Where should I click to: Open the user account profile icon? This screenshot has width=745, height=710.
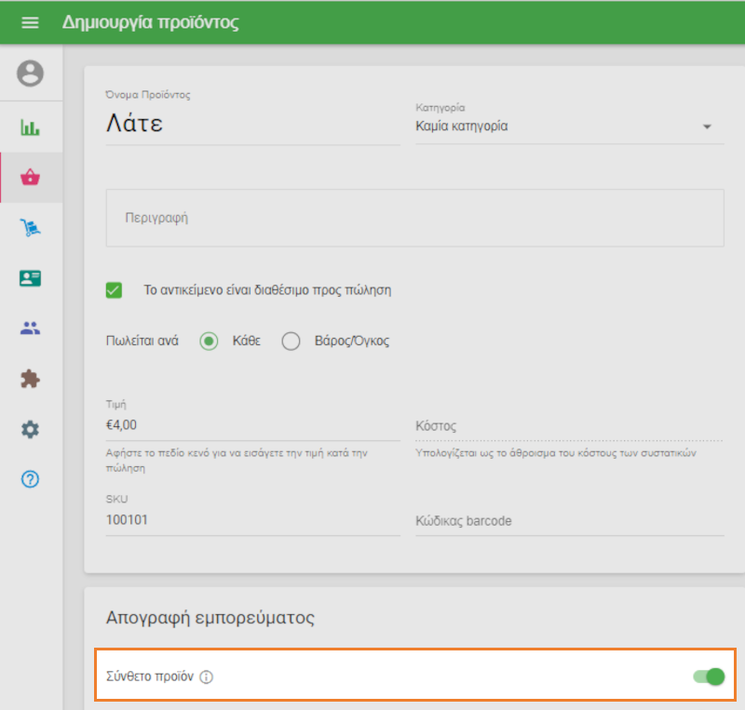coord(31,74)
